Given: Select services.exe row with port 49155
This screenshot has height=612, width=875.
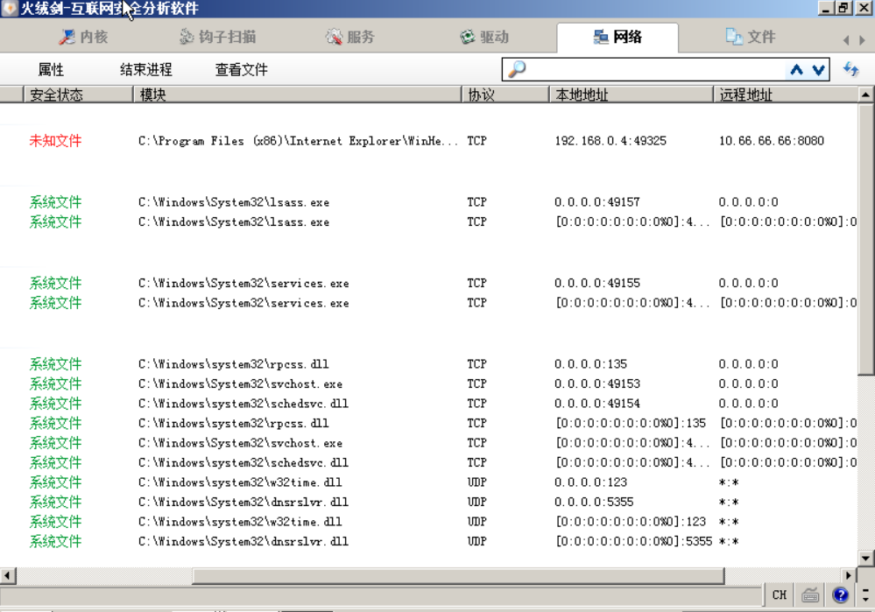Looking at the screenshot, I should [428, 283].
